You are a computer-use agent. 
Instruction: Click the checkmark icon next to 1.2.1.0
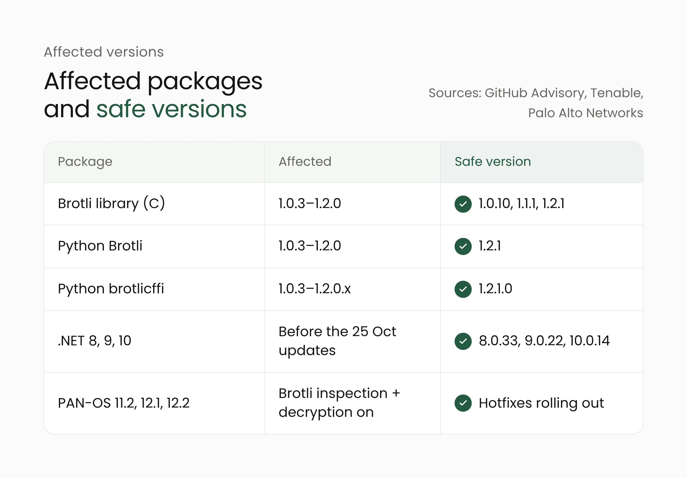(463, 289)
